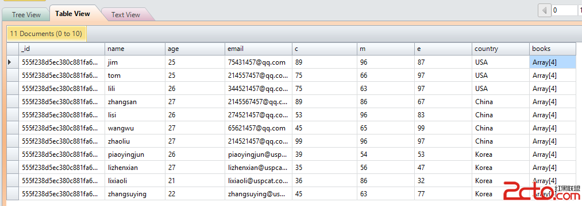Select the name cell lisi
The image size is (582, 206).
coord(135,115)
